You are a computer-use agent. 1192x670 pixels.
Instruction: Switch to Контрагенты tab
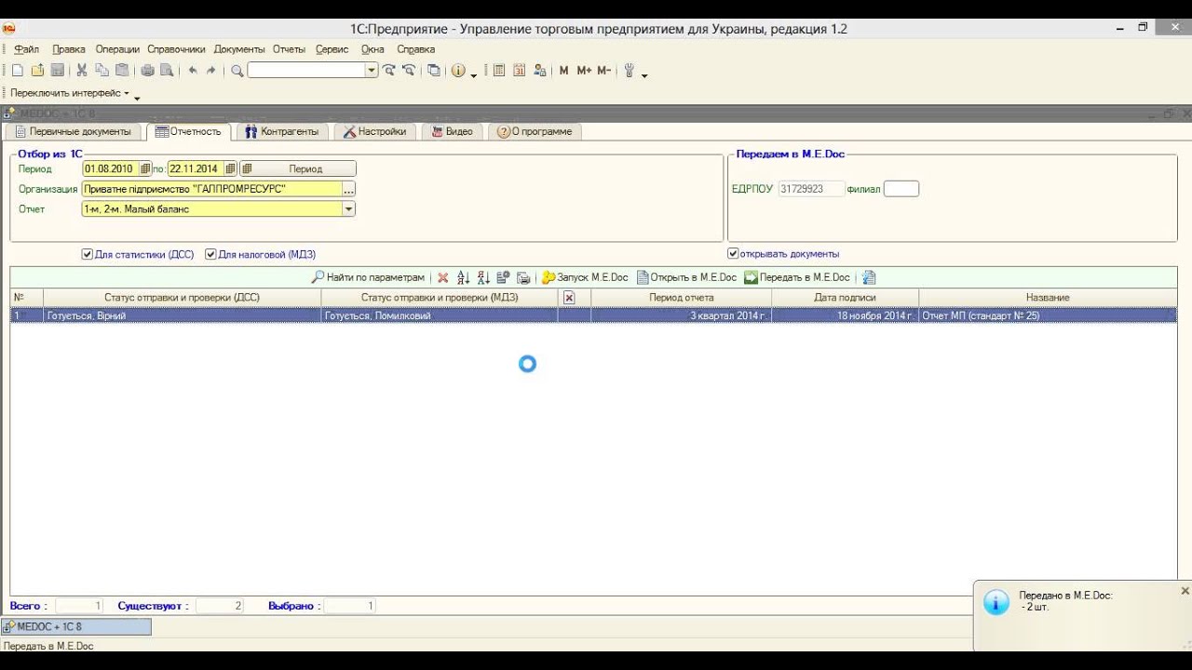(281, 131)
